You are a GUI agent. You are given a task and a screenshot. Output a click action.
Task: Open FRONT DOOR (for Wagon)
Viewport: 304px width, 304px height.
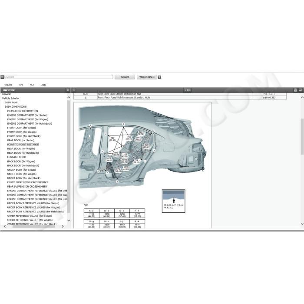click(22, 132)
